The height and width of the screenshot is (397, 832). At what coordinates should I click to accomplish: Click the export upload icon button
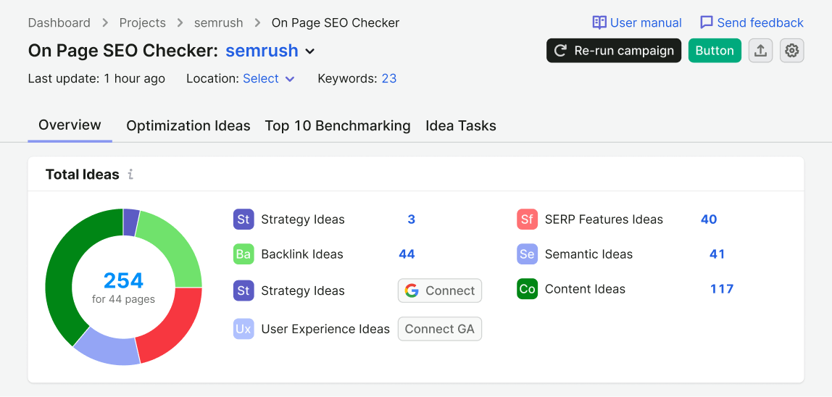[x=760, y=51]
